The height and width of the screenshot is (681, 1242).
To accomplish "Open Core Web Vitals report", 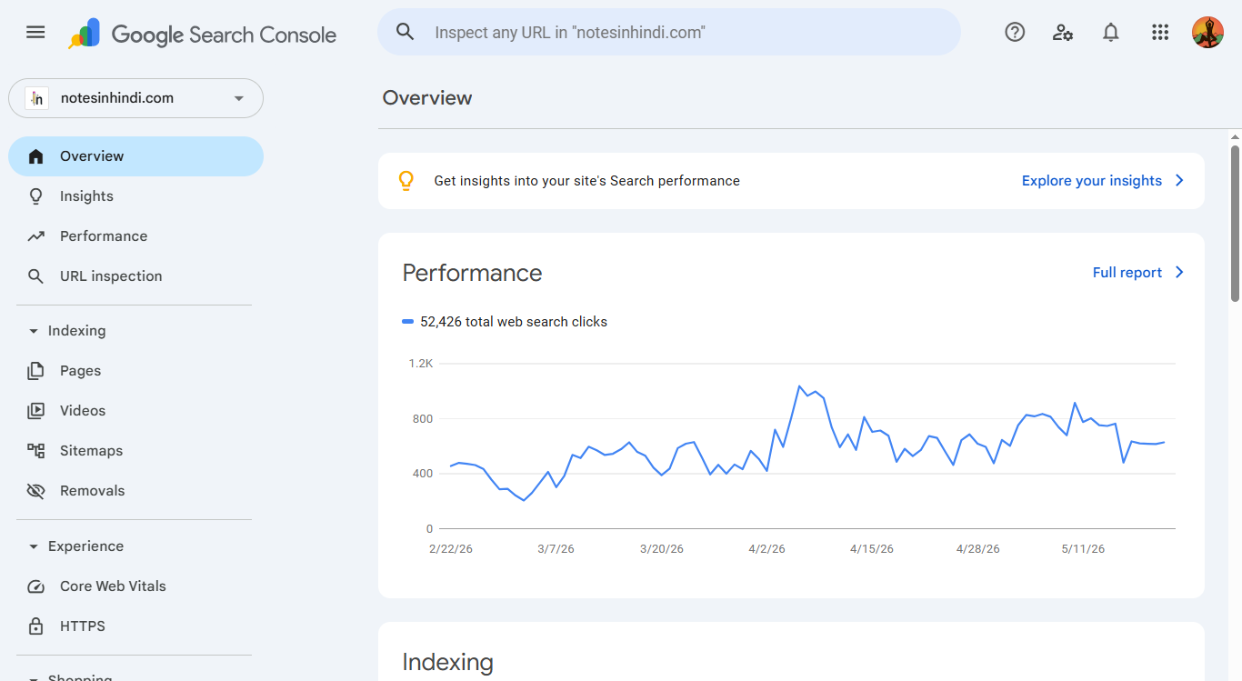I will tap(135, 586).
